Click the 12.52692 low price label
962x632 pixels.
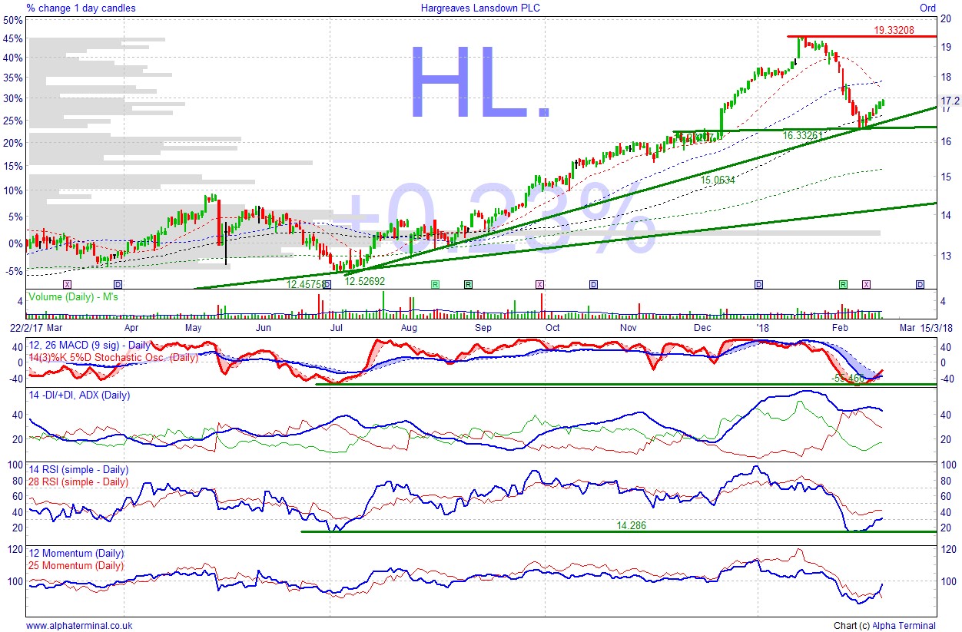(x=364, y=282)
